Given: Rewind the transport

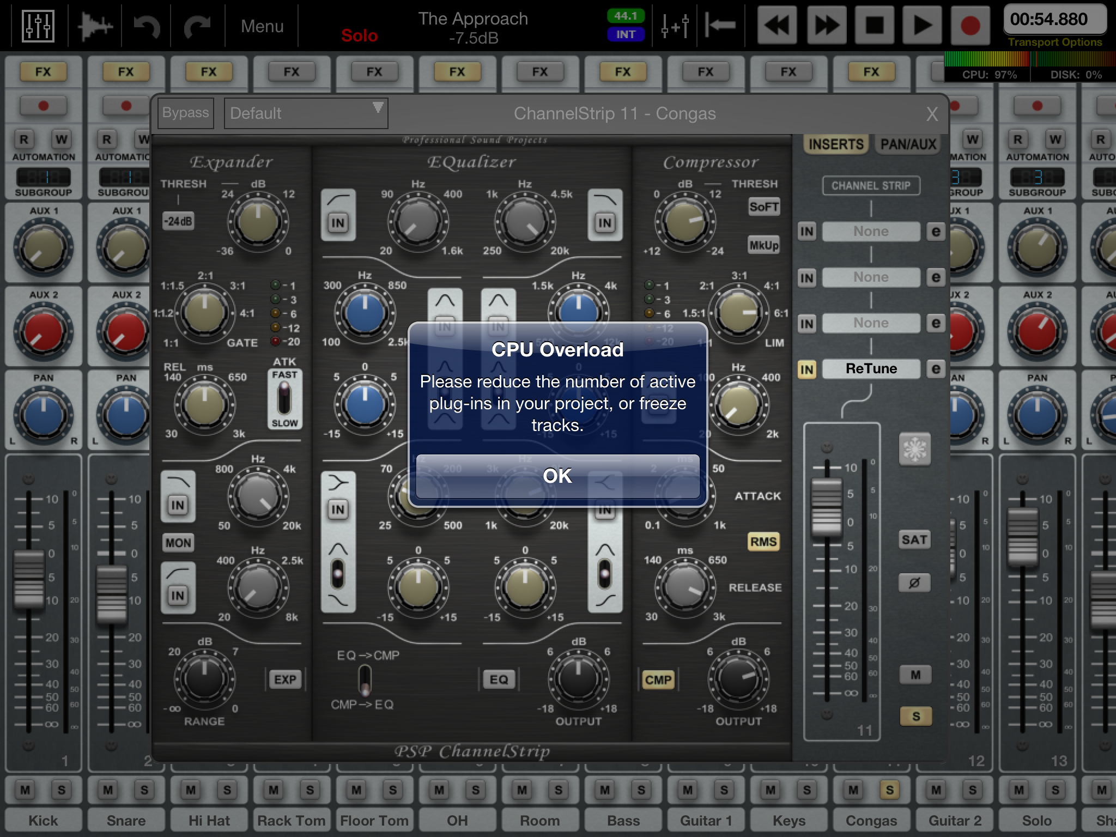Looking at the screenshot, I should [777, 25].
